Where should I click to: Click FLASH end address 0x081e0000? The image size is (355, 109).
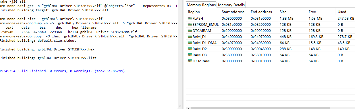pos(261,18)
